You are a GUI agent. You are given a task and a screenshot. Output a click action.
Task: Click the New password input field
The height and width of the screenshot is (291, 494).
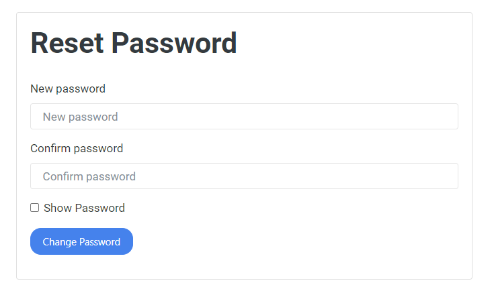244,117
